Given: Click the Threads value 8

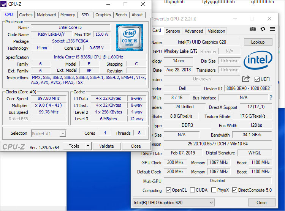Looking at the screenshot, I should [x=139, y=133].
